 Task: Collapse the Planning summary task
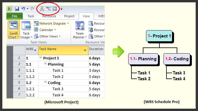[x=45, y=64]
